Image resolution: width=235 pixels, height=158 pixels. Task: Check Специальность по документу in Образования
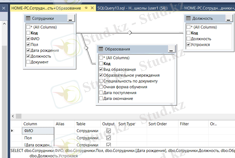(101, 81)
